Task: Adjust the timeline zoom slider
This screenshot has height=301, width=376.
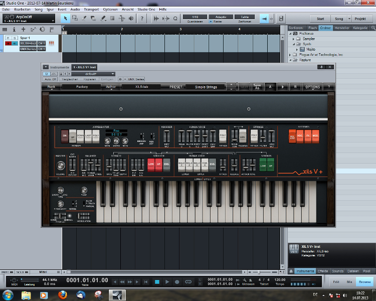Action: click(262, 272)
